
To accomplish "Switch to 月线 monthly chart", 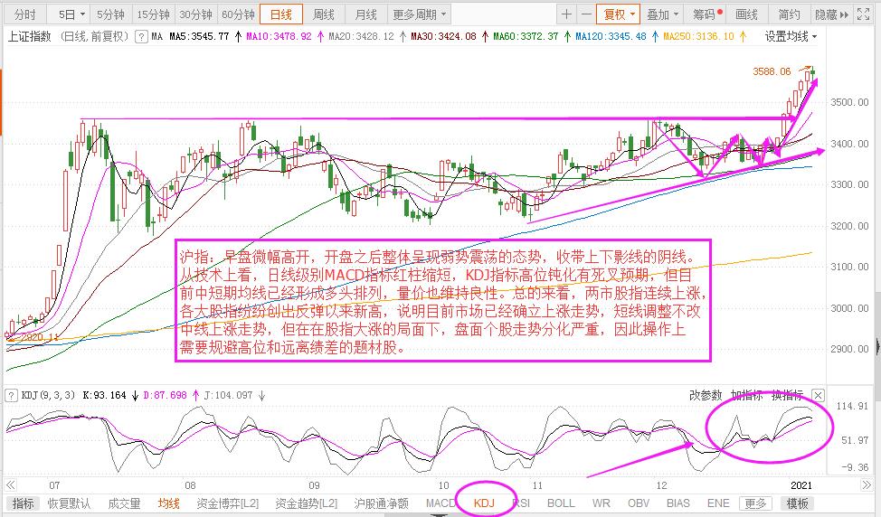I will pyautogui.click(x=365, y=14).
